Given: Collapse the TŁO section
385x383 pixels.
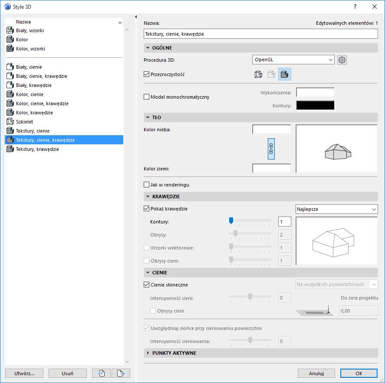Looking at the screenshot, I should [148, 117].
